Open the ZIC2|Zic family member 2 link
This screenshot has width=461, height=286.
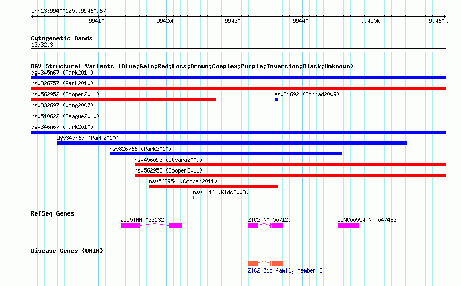point(285,270)
